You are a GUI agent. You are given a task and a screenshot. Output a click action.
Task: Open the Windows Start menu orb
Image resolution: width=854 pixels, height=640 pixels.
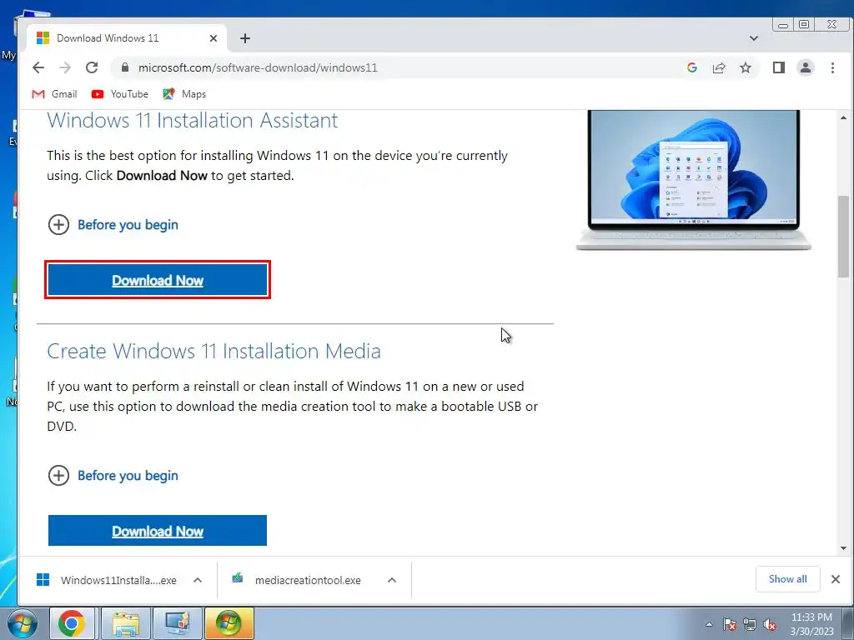[23, 623]
